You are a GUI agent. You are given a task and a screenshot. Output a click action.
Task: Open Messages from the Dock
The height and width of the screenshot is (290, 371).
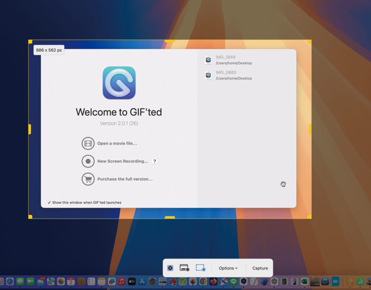point(20,281)
